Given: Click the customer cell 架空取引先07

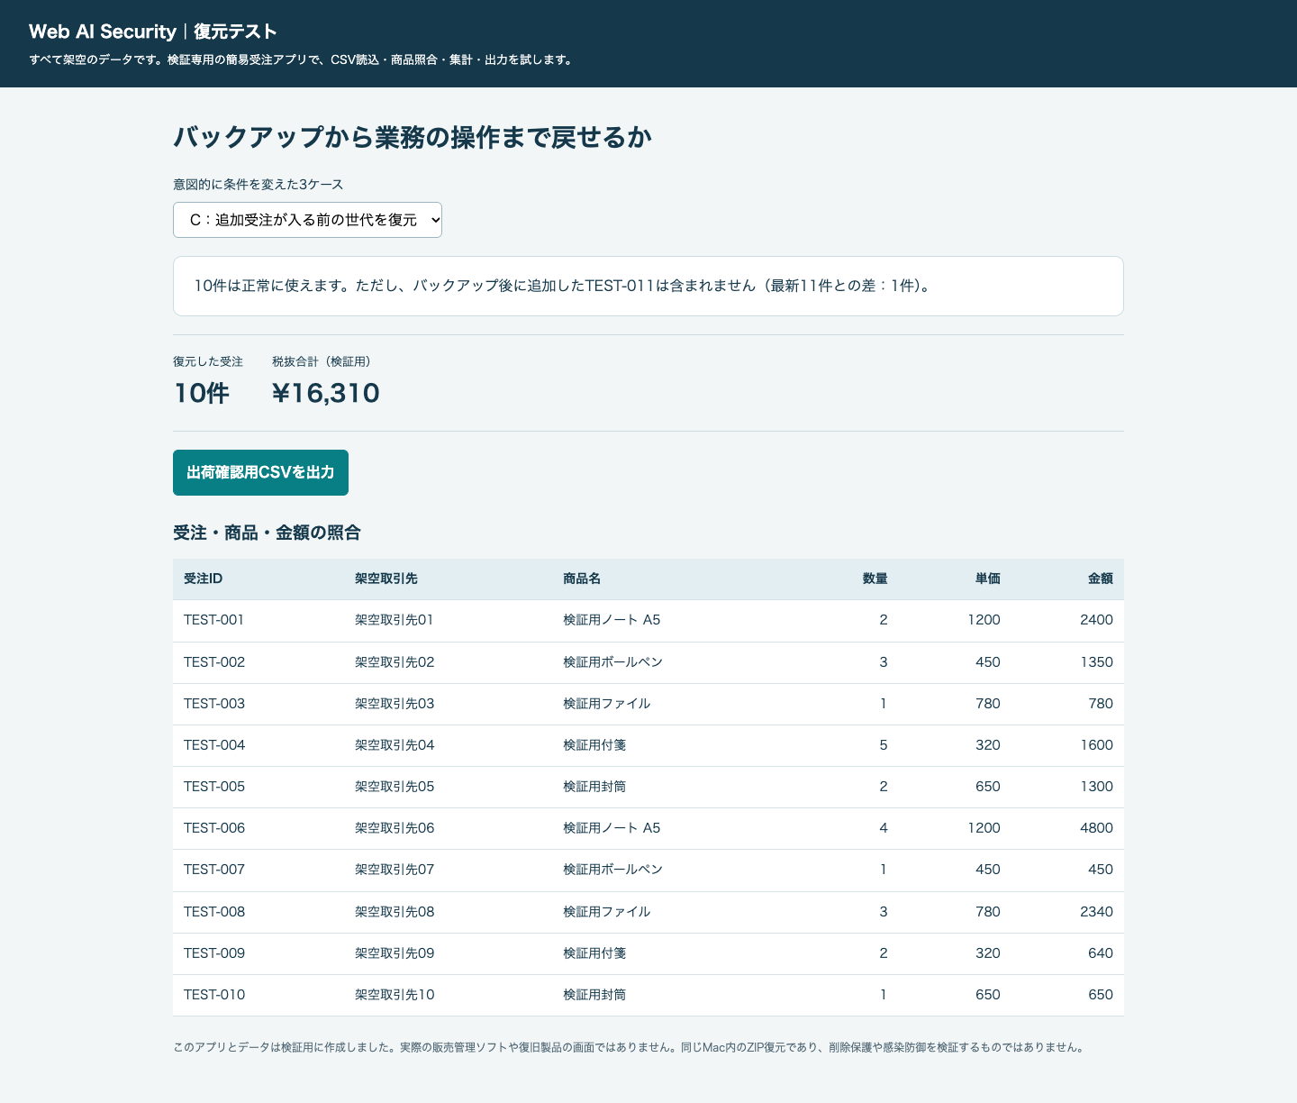Looking at the screenshot, I should pos(395,870).
